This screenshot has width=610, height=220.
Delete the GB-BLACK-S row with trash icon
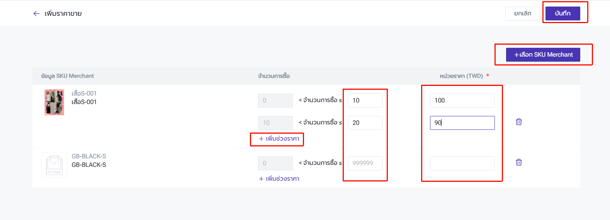[x=518, y=162]
